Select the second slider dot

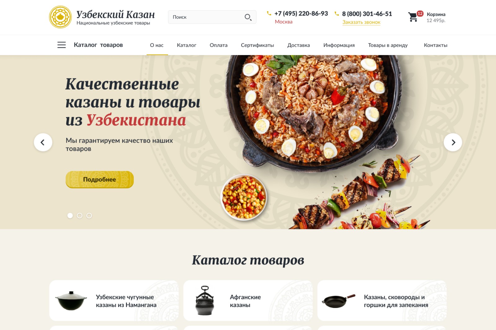click(80, 215)
